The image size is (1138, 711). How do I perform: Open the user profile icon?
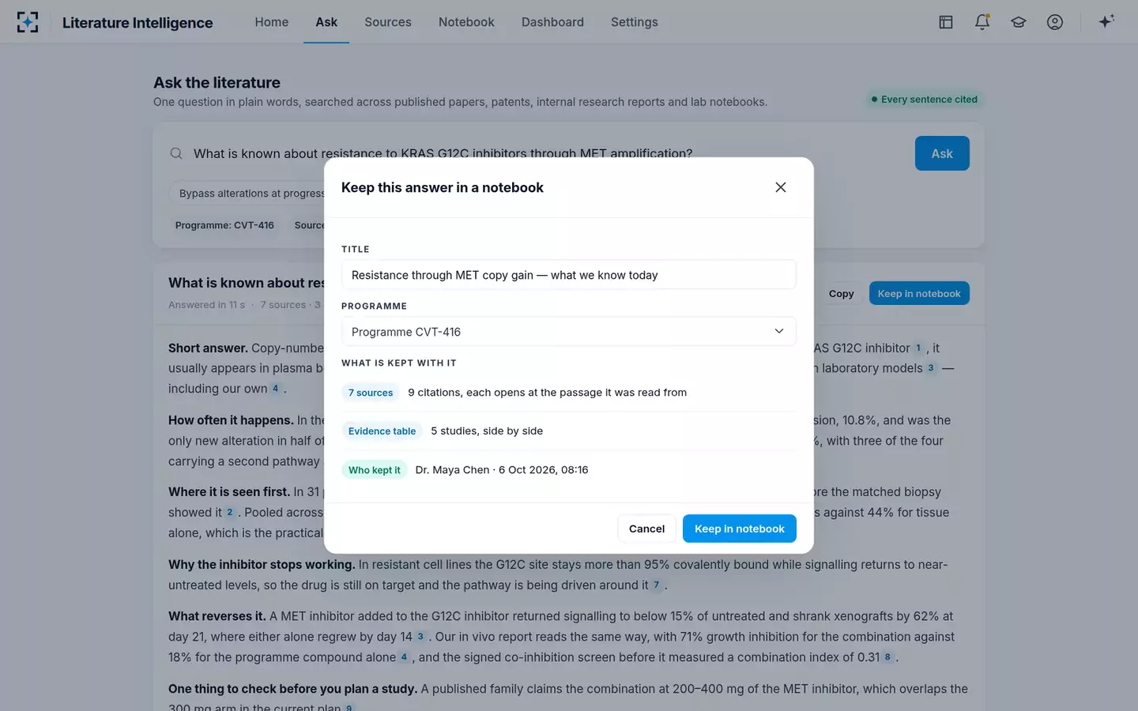point(1055,22)
